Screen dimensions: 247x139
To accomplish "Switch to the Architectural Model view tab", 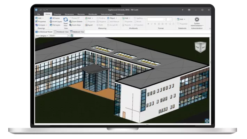I will click(x=44, y=32).
